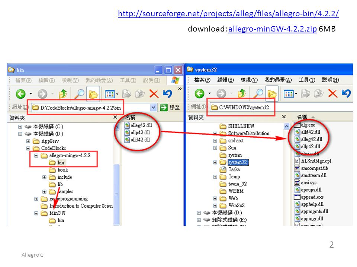The image size is (357, 267).
Task: Expand AppServ folder node
Action: tap(28, 141)
